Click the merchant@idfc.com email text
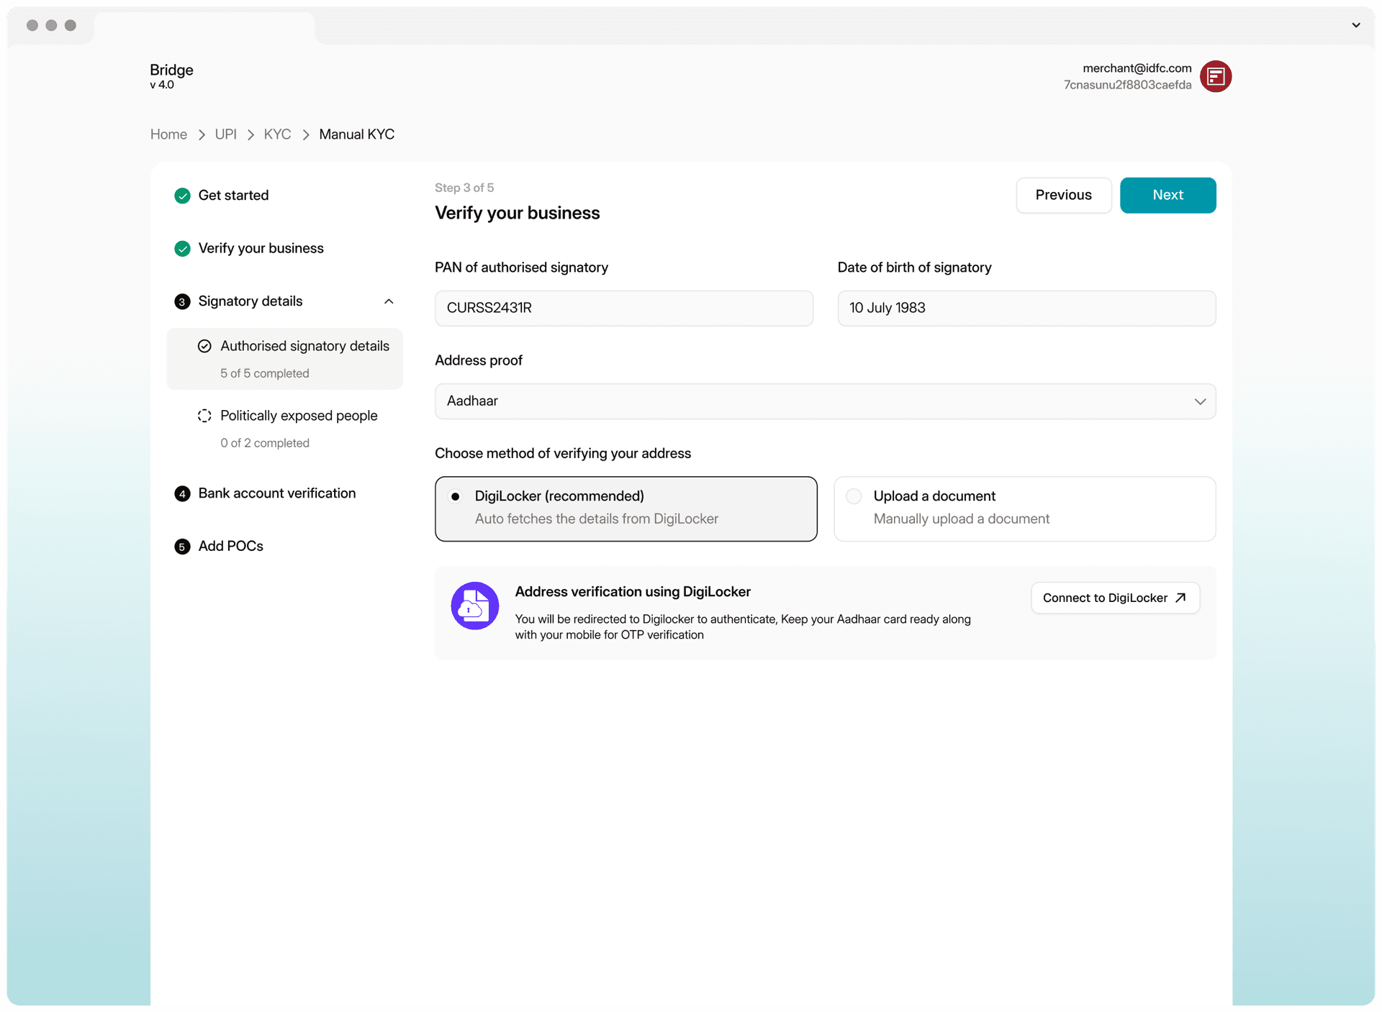This screenshot has width=1382, height=1012. coord(1137,68)
